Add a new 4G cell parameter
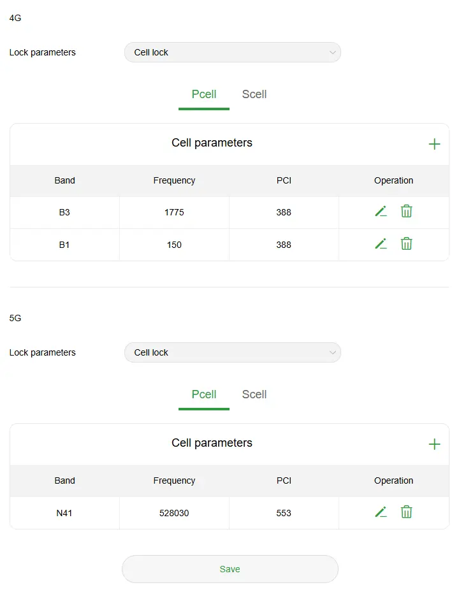468x592 pixels. click(x=434, y=144)
